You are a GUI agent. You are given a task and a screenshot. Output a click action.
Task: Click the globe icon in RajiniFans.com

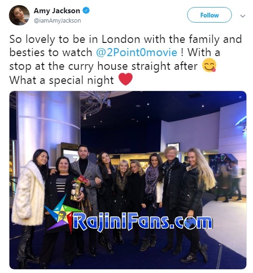click(x=189, y=223)
